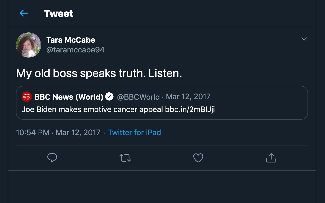
Task: Click the Twitter for iPad source link
Action: (x=134, y=133)
